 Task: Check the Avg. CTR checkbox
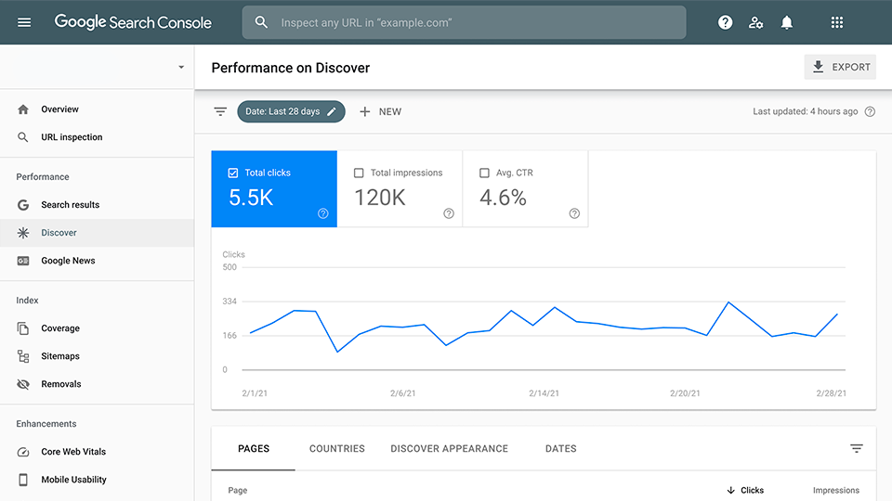484,173
